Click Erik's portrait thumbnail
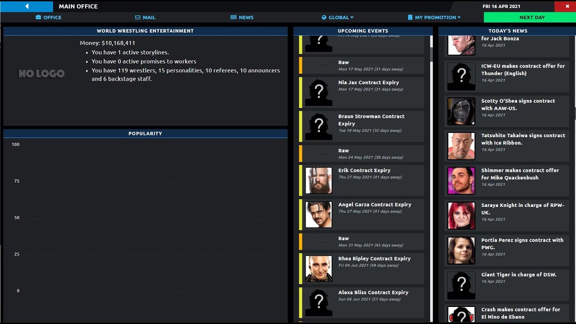 click(319, 180)
